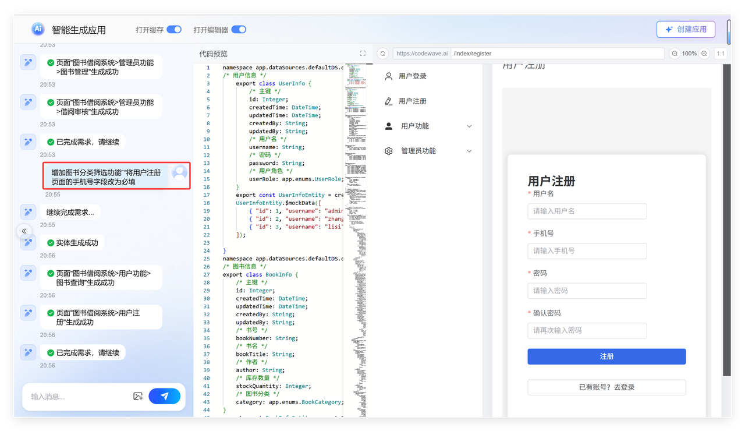Click the 借阅审核 生成成功 message
Viewport: 745px width, 431px height.
click(101, 107)
